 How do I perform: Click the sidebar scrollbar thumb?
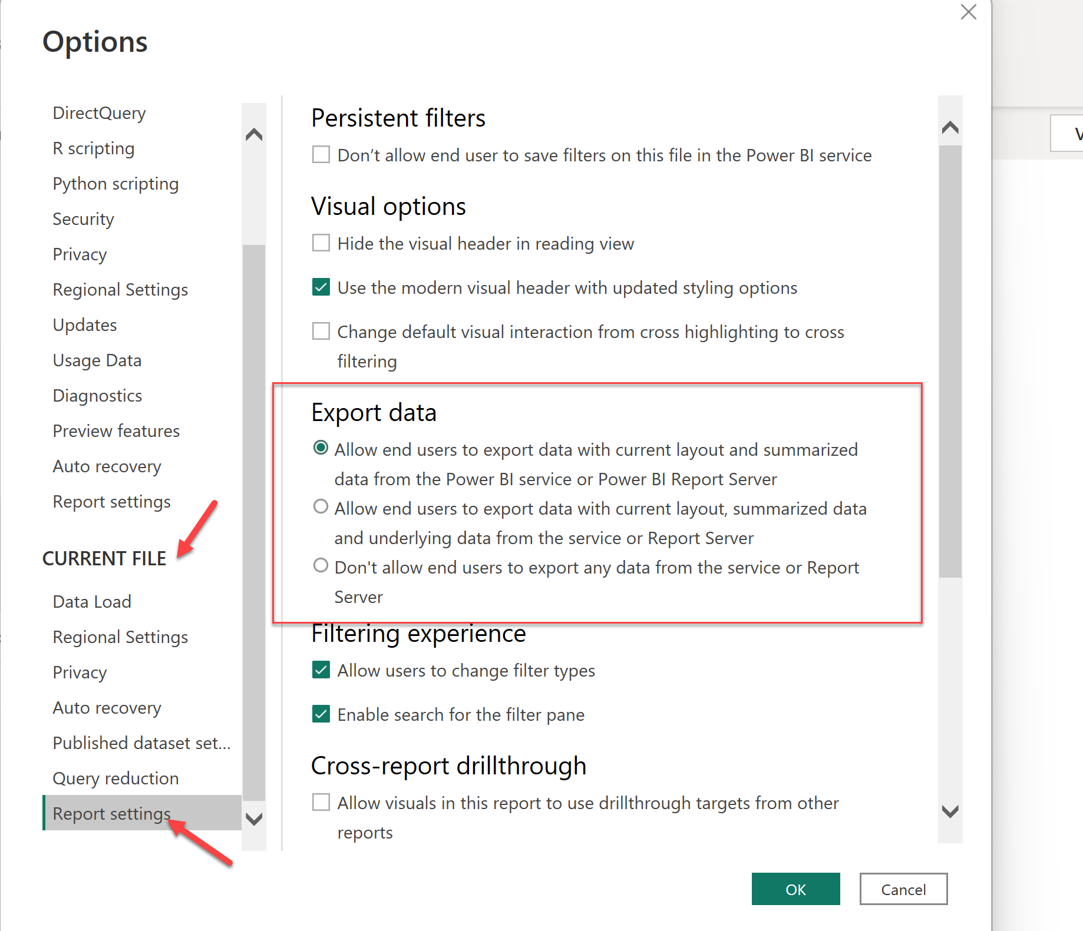point(254,523)
